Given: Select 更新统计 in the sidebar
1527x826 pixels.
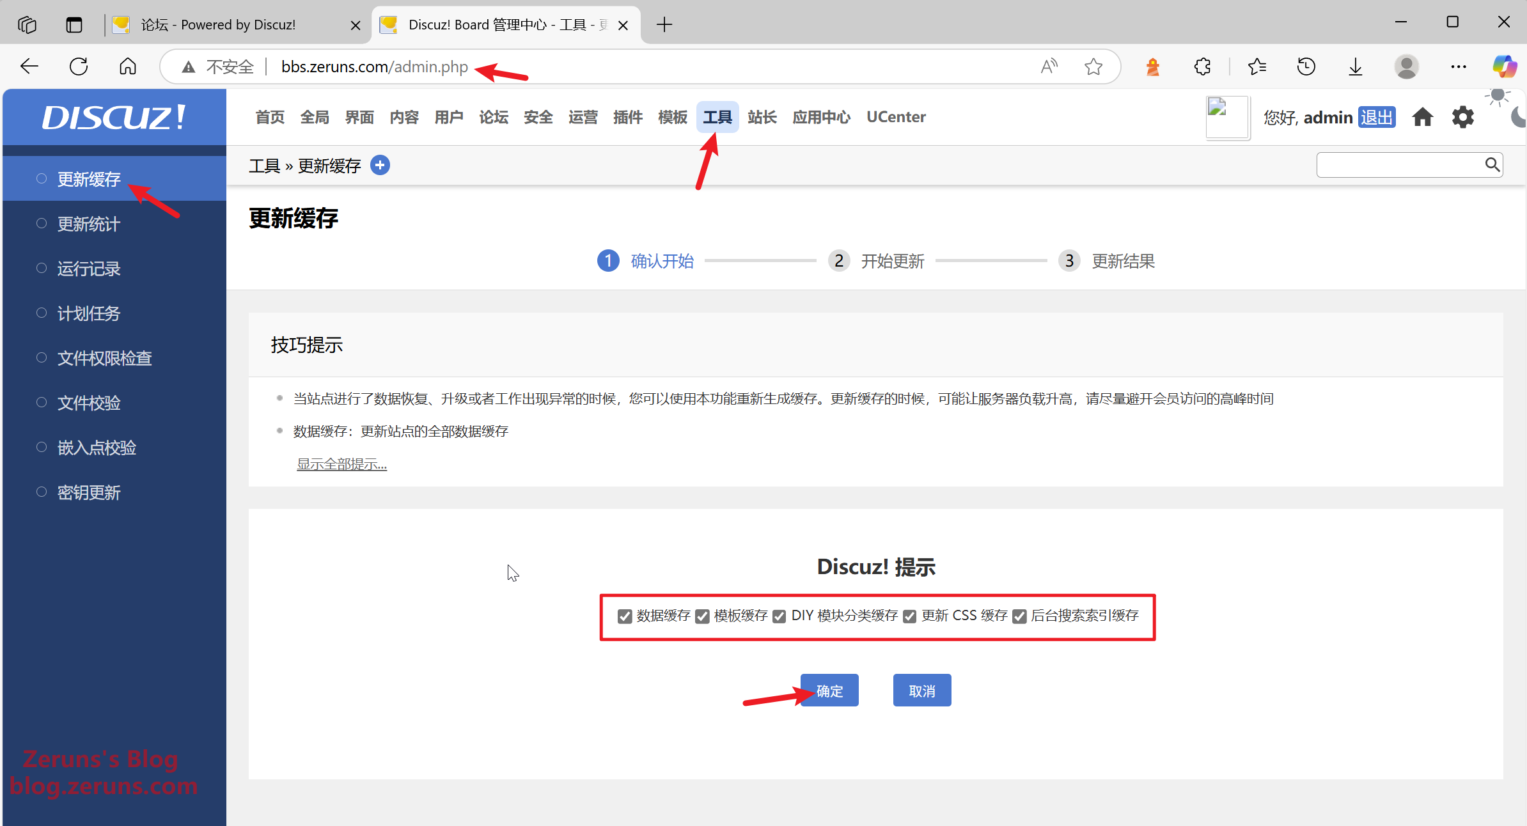Looking at the screenshot, I should tap(114, 224).
